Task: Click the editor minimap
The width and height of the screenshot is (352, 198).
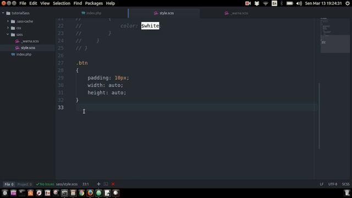Action: [335, 35]
